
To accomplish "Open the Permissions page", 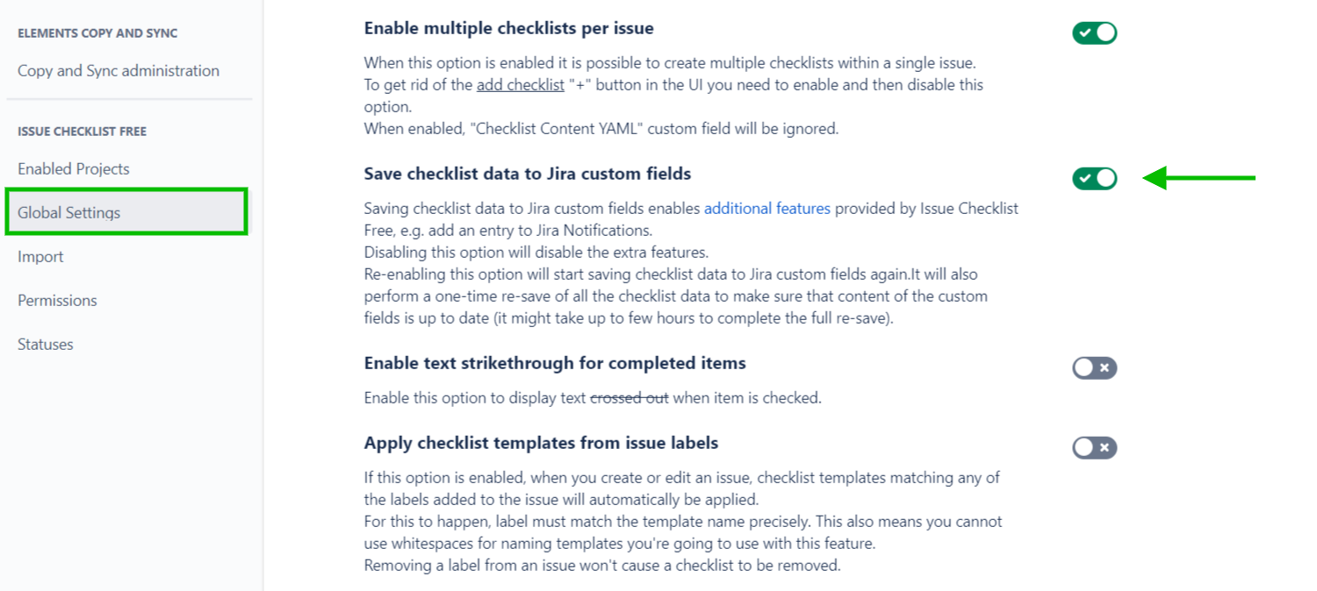I will click(x=57, y=300).
